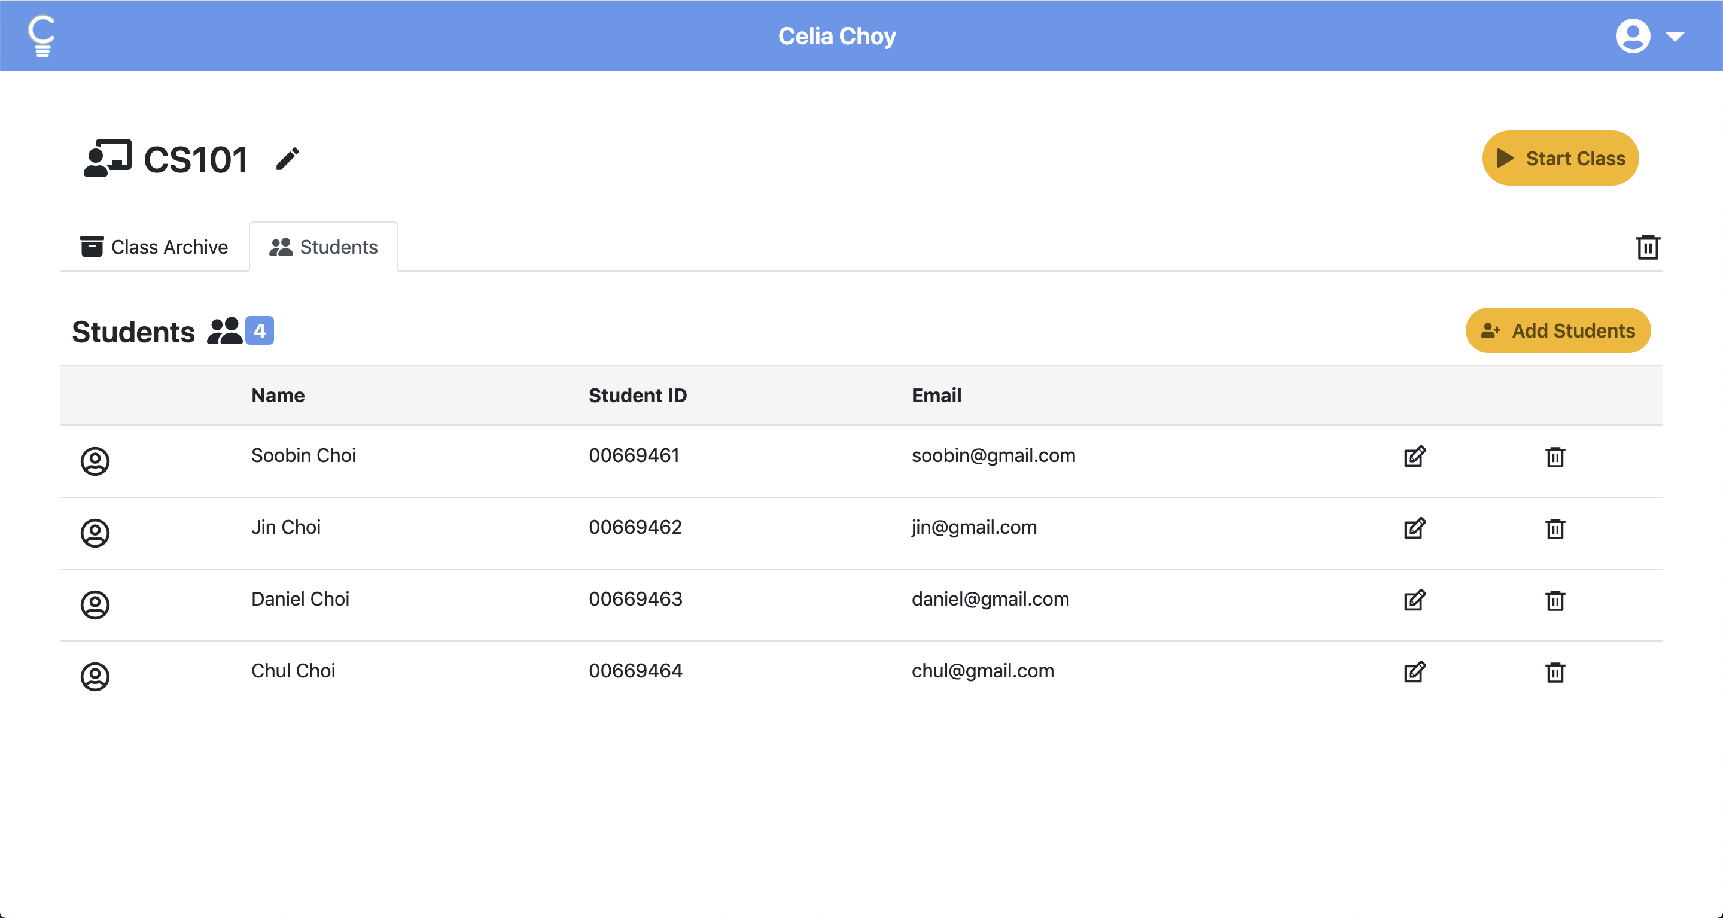Delete Soobin Choi from the class
1723x918 pixels.
pos(1554,457)
